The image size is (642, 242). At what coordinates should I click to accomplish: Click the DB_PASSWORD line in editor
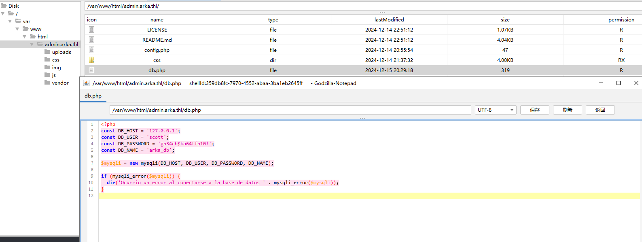[x=158, y=144]
